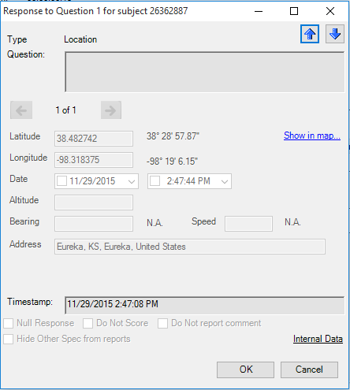This screenshot has height=390, width=350.
Task: Go to previous response with left arrow
Action: coord(21,110)
